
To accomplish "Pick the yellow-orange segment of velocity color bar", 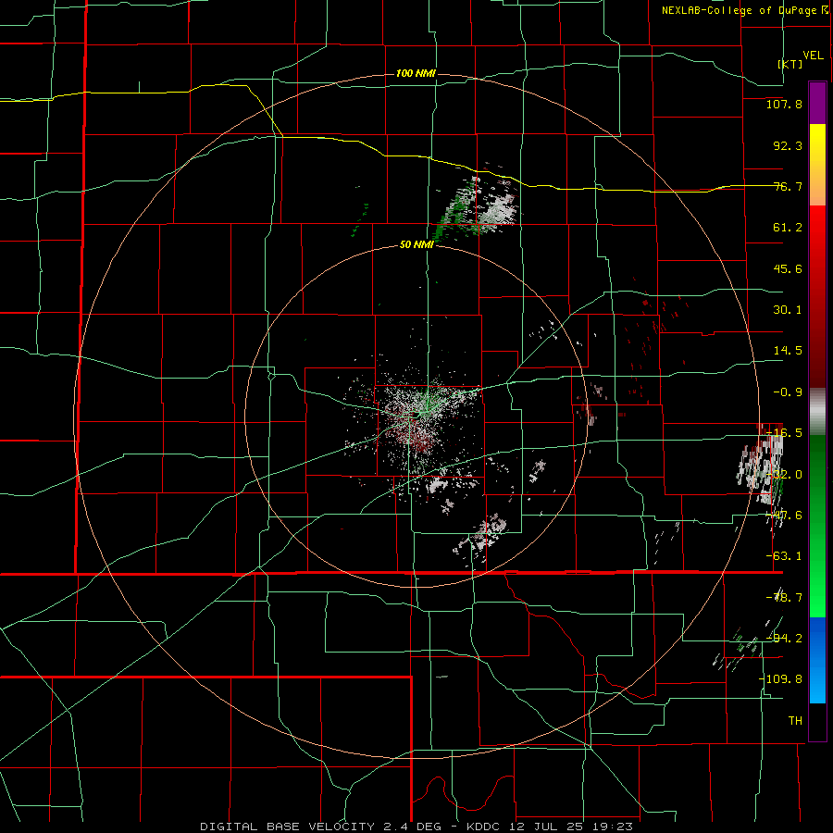I will click(x=817, y=165).
